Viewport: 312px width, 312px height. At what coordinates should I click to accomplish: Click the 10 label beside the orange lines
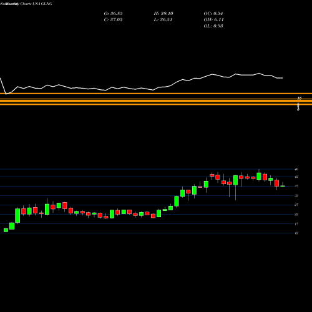click(300, 98)
